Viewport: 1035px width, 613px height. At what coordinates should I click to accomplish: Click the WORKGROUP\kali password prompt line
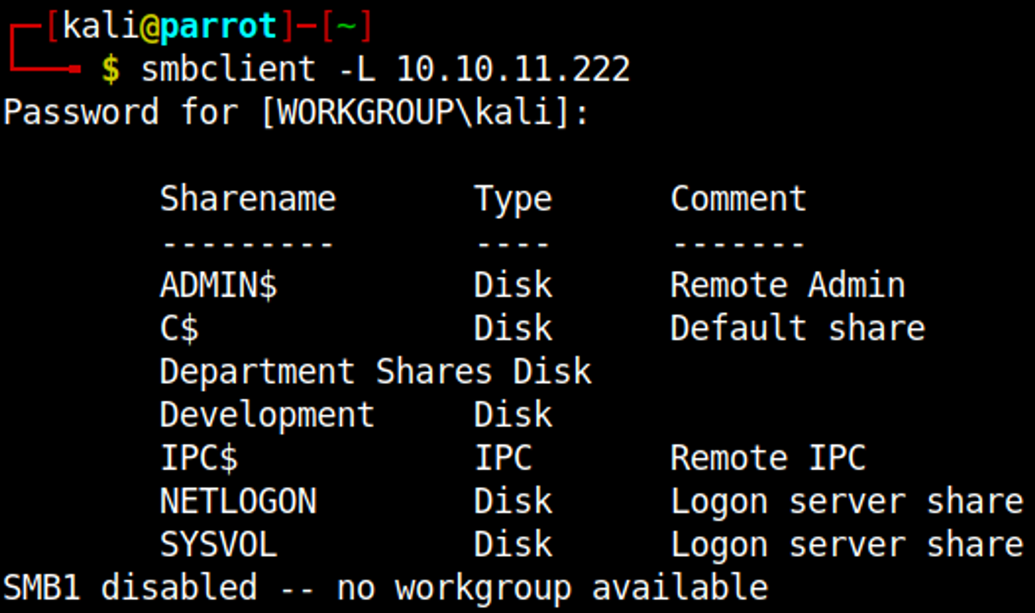(295, 112)
